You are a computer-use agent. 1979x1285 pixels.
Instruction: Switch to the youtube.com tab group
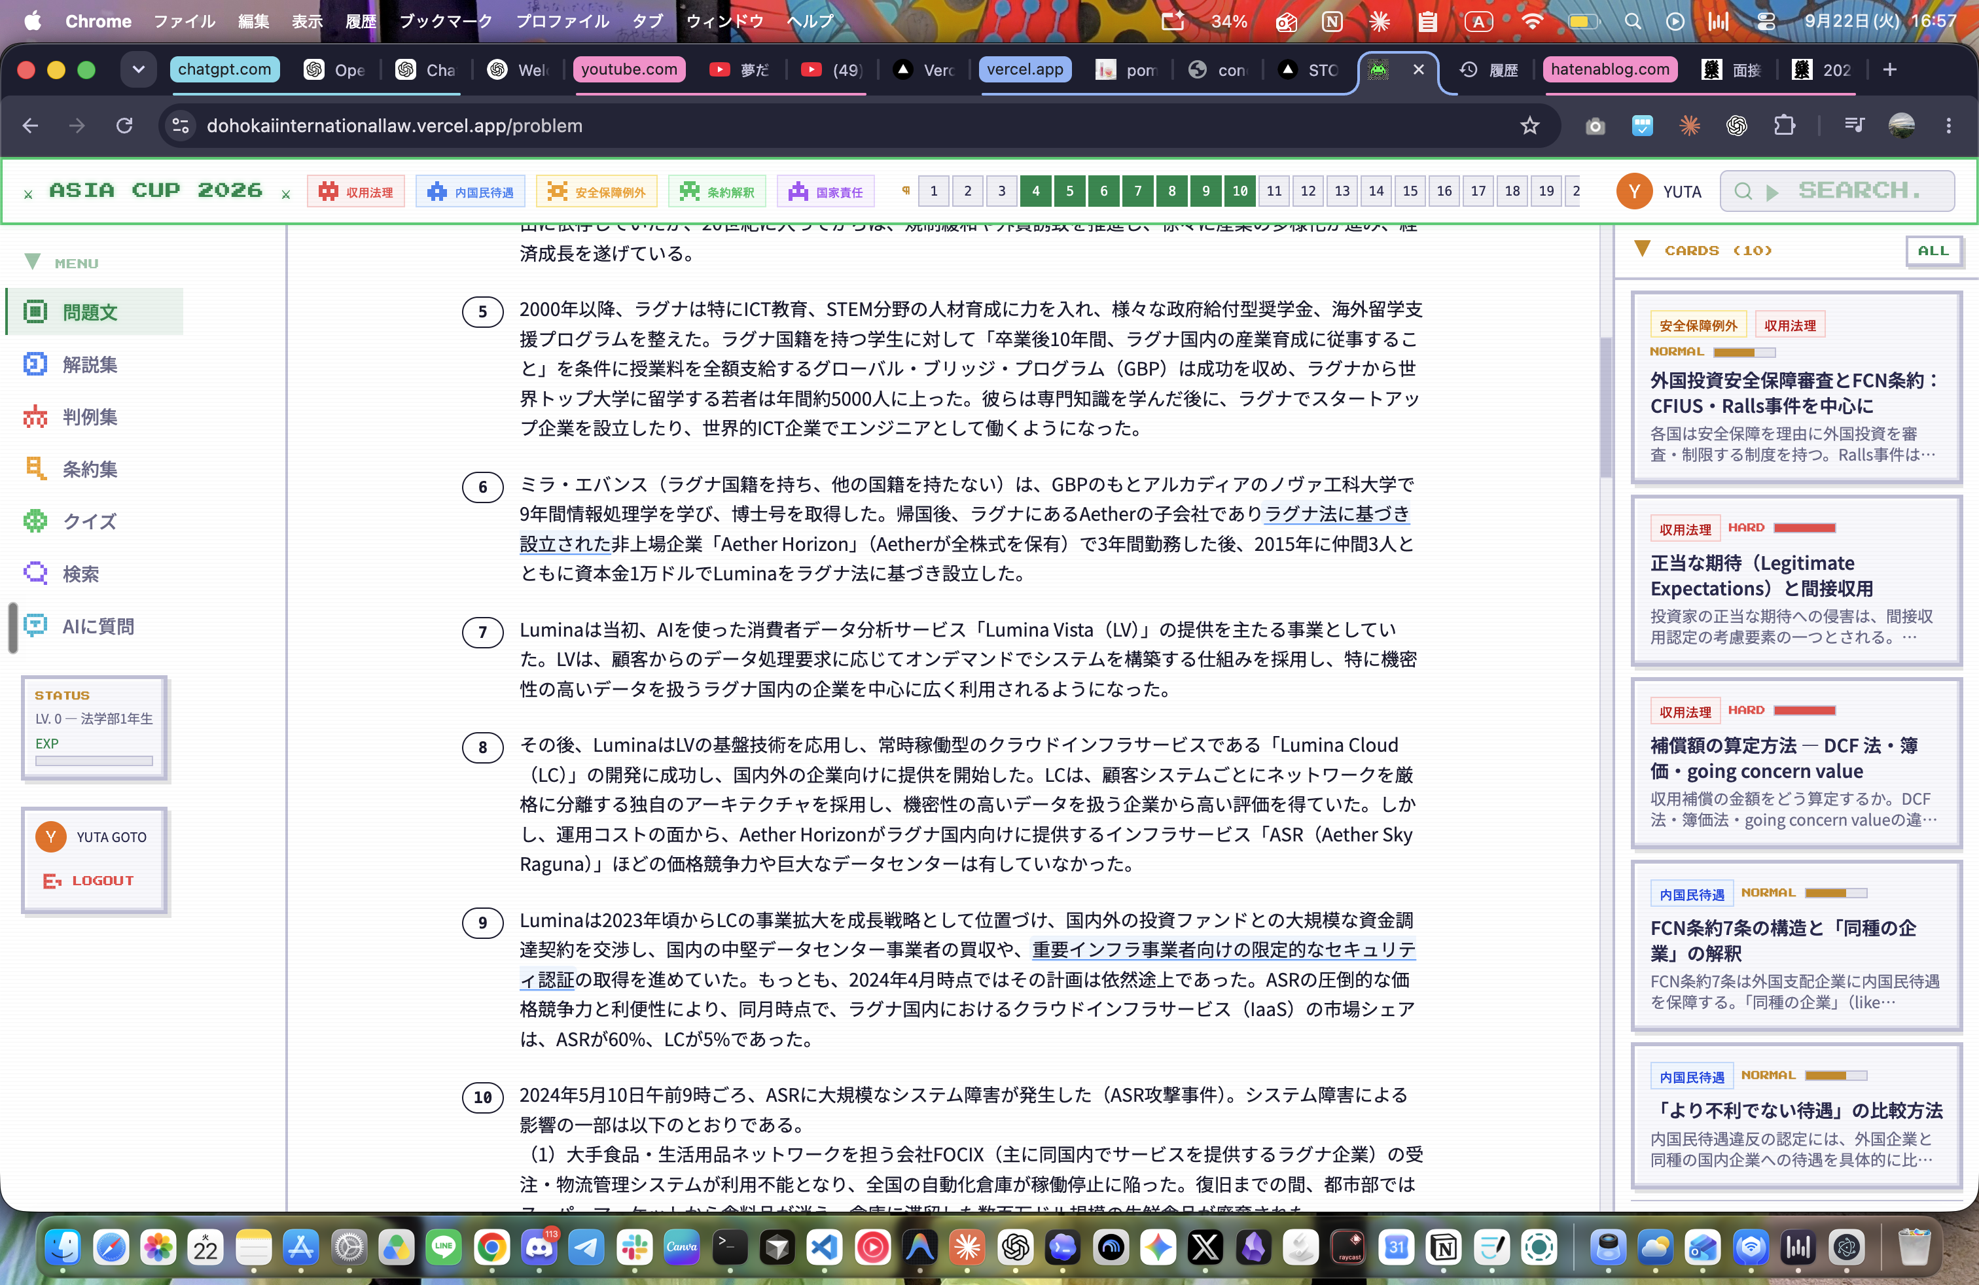(x=629, y=69)
